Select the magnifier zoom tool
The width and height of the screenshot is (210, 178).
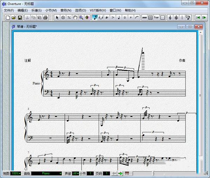[x=81, y=17]
